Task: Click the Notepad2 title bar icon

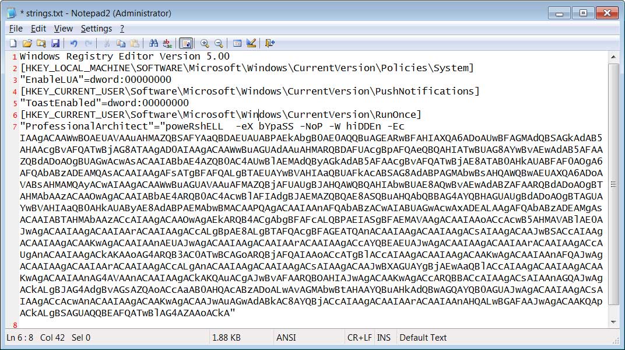Action: point(12,13)
